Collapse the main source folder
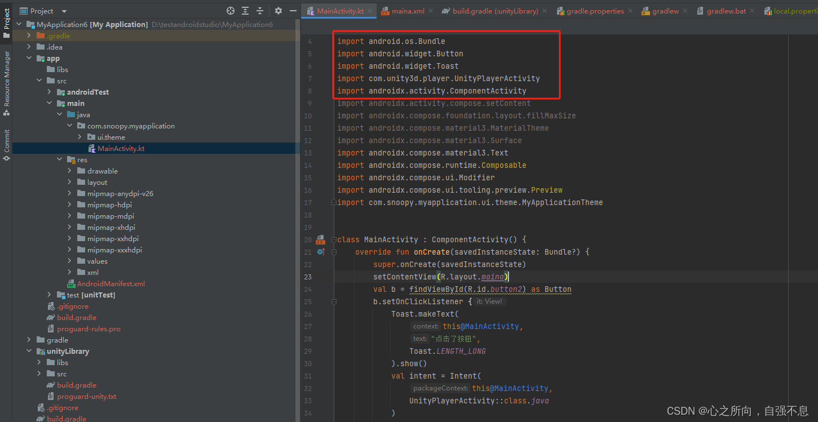This screenshot has width=818, height=422. [x=50, y=103]
